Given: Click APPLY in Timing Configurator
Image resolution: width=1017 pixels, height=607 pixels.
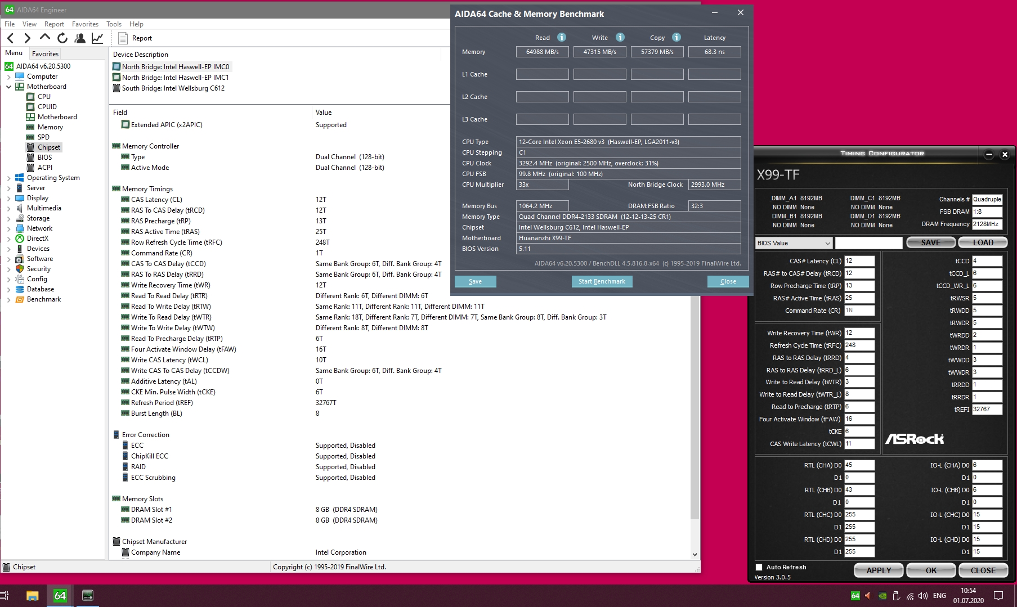Looking at the screenshot, I should tap(879, 570).
